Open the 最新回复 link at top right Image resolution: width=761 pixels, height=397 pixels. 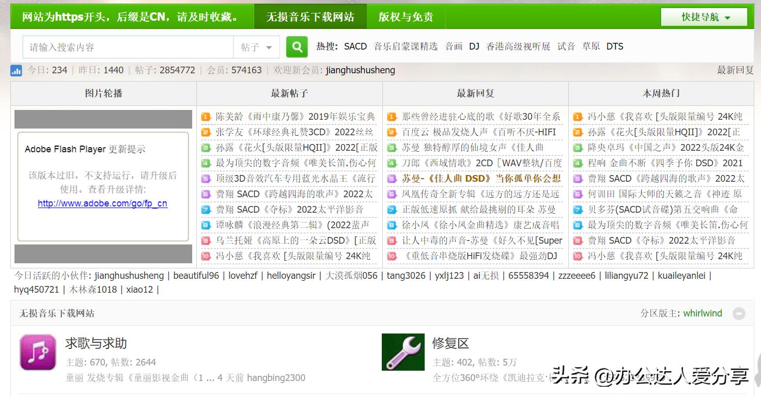click(x=736, y=70)
